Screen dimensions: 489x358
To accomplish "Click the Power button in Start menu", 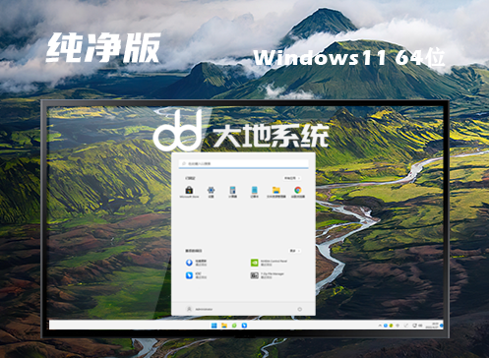I will point(299,309).
